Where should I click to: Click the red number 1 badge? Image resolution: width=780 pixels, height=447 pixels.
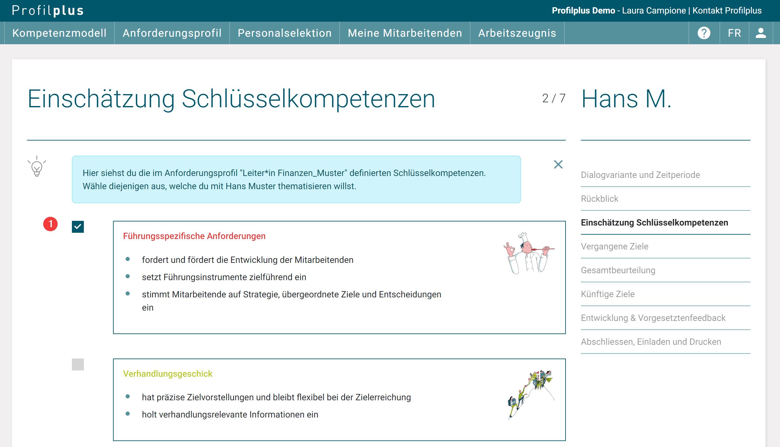[x=50, y=224]
